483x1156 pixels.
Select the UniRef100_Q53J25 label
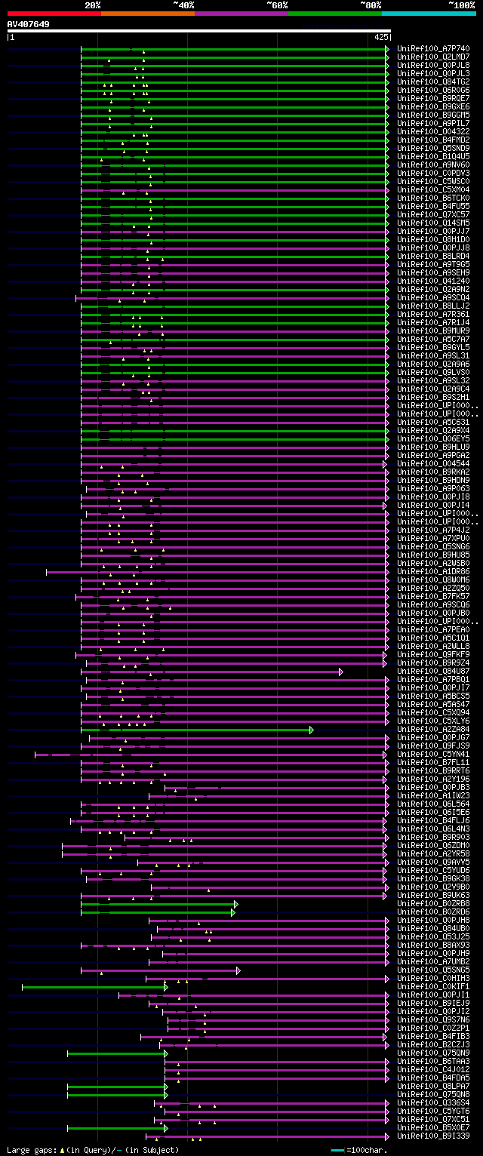click(433, 937)
